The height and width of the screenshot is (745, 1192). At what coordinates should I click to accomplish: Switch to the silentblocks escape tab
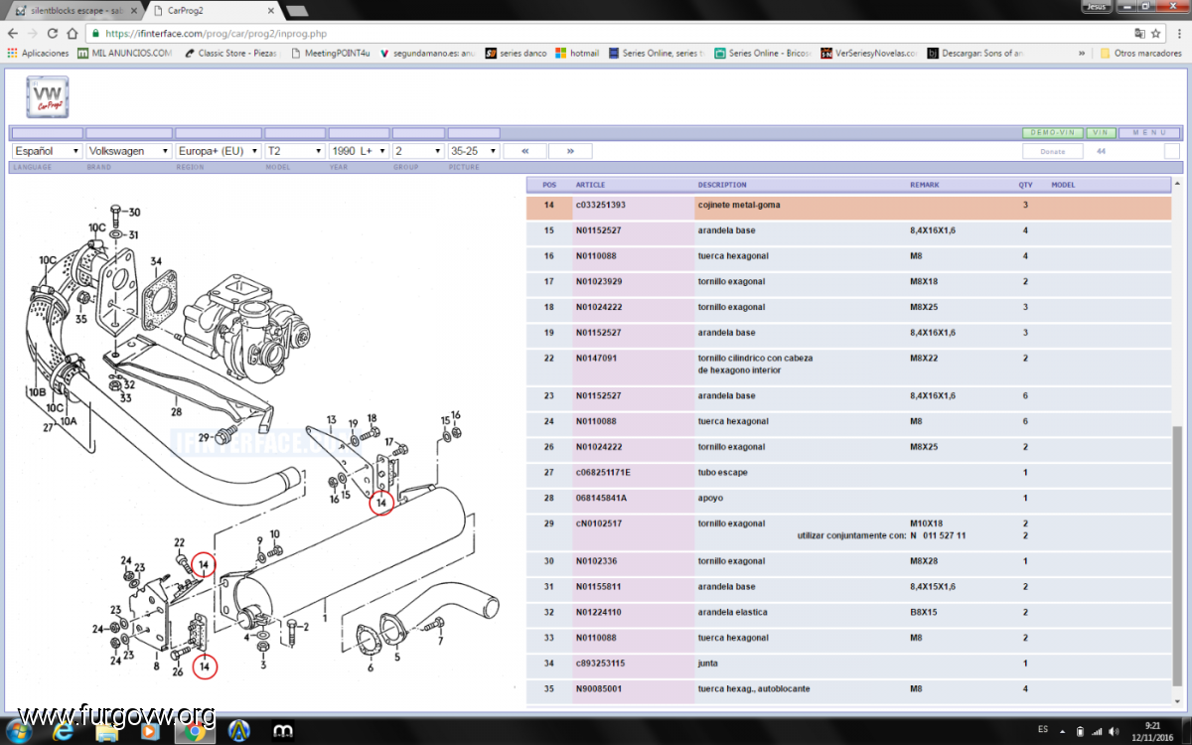point(77,9)
